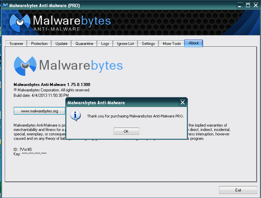Maximize the Malwarebytes main window
The height and width of the screenshot is (198, 261).
(x=248, y=5)
